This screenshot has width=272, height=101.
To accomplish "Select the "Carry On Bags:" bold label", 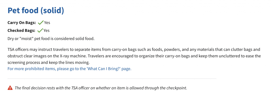I will [x=22, y=23].
